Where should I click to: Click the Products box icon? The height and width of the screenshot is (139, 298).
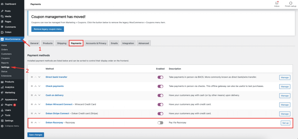(x=2, y=82)
